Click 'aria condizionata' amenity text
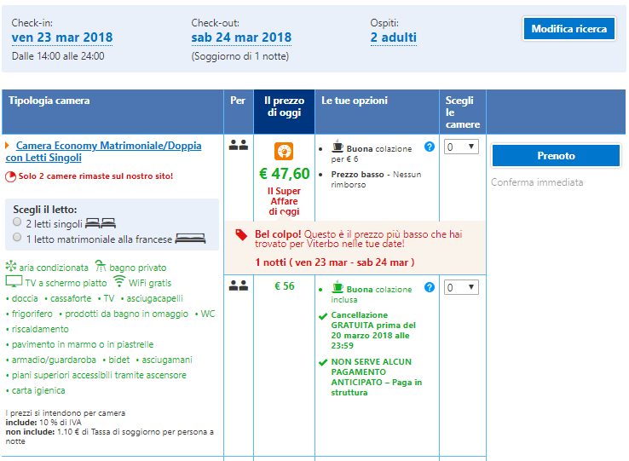The width and height of the screenshot is (629, 461). click(x=54, y=268)
